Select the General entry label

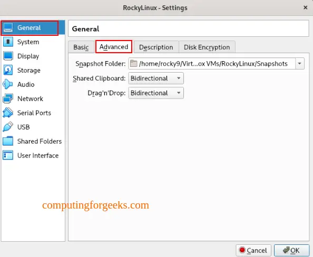coord(29,28)
